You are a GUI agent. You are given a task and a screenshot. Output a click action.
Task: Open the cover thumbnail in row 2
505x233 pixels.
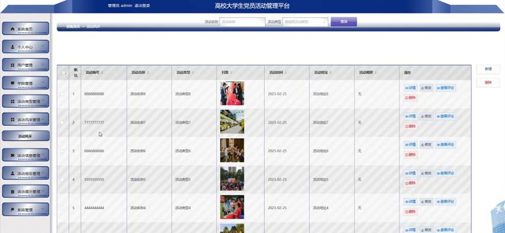click(x=232, y=122)
